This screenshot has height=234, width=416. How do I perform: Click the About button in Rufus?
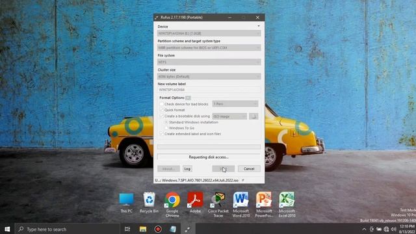tap(168, 169)
